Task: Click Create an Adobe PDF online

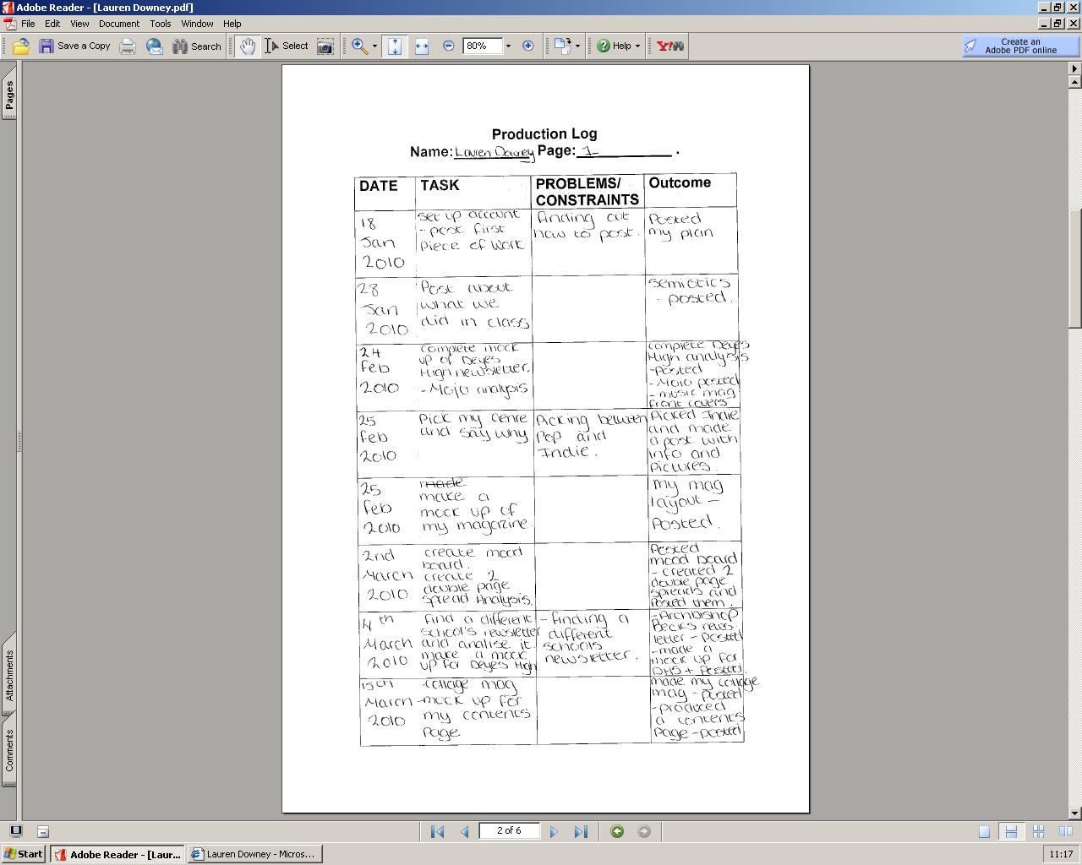Action: [1020, 46]
